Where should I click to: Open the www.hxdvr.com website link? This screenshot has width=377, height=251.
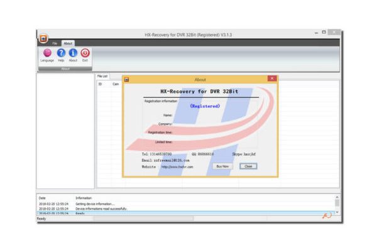pyautogui.click(x=177, y=167)
